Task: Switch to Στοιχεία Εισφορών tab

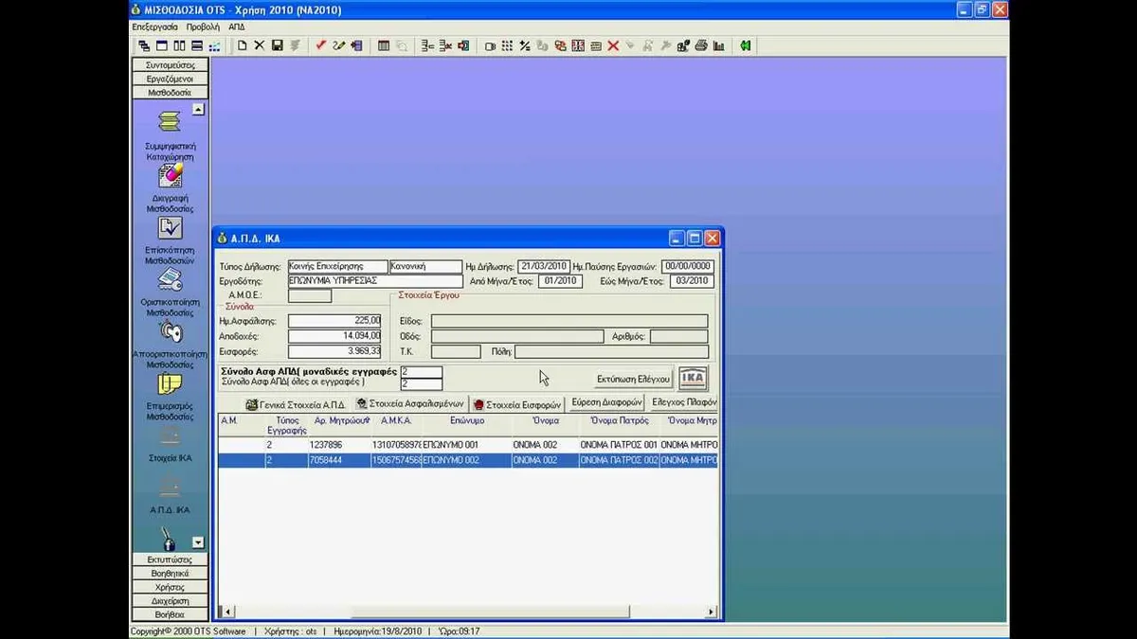Action: point(518,403)
